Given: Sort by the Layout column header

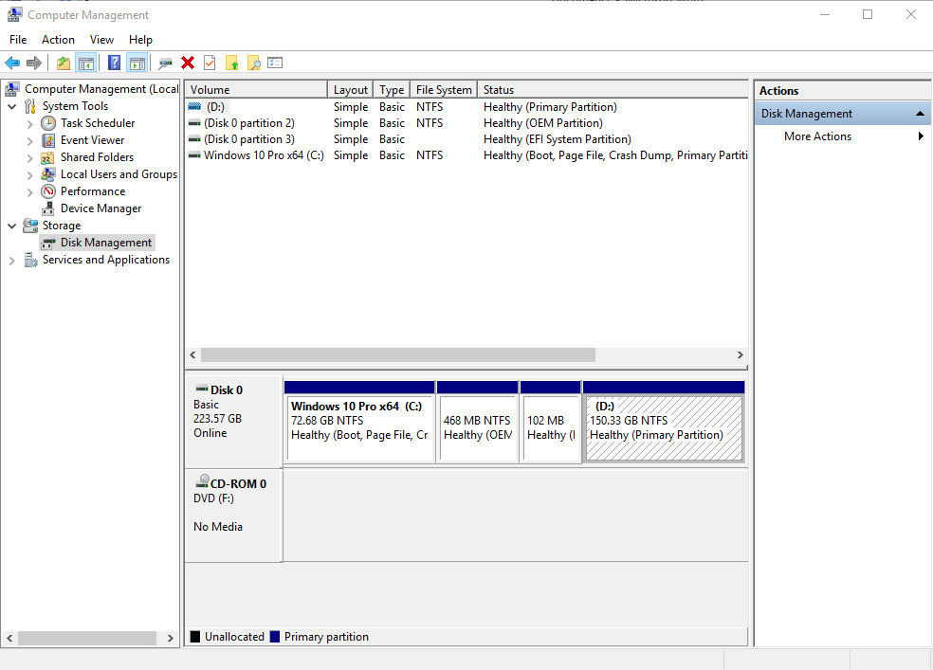Looking at the screenshot, I should click(351, 90).
